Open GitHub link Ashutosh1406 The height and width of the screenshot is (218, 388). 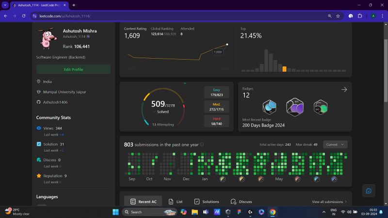coord(55,102)
